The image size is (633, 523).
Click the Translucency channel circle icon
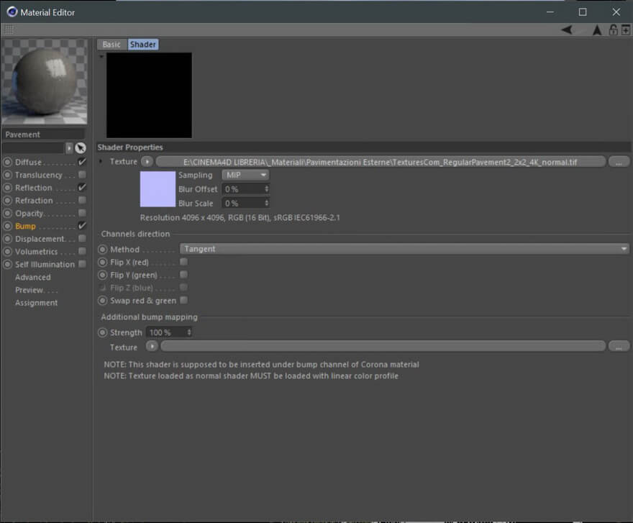pos(7,175)
